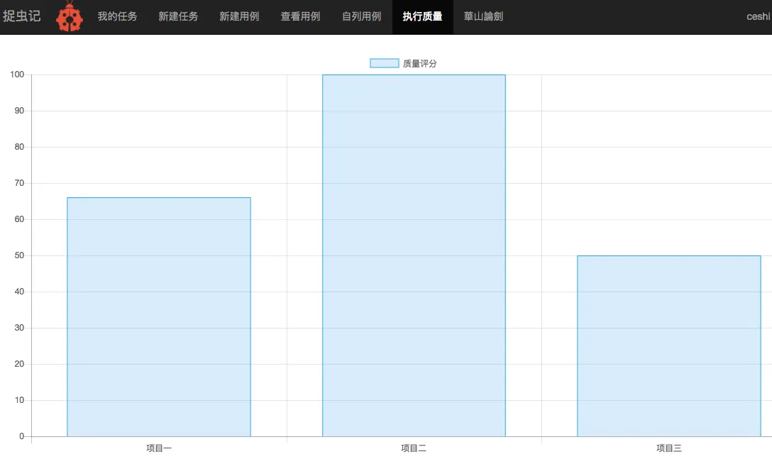This screenshot has width=772, height=464.
Task: Select the 执行质量 tab
Action: [x=422, y=17]
